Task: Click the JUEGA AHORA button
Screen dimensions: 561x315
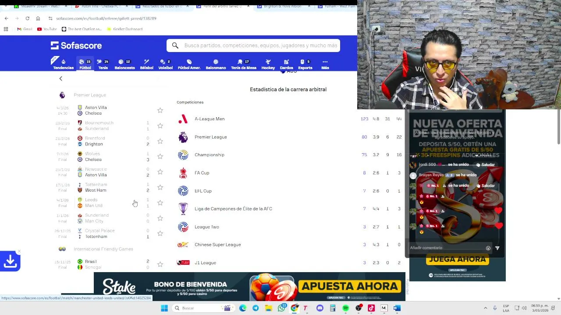Action: [x=457, y=259]
